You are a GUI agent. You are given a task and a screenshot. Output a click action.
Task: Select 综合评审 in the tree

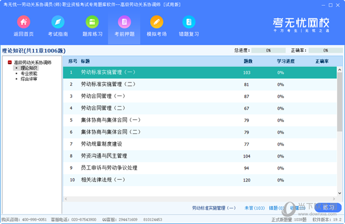(x=29, y=79)
